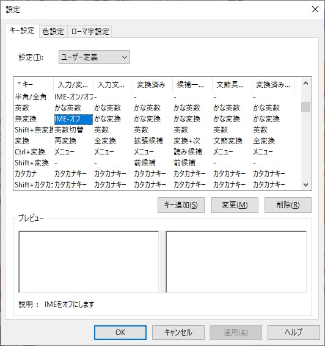Open help with the ヘルプ button
Image resolution: width=325 pixels, height=346 pixels.
pos(294,333)
